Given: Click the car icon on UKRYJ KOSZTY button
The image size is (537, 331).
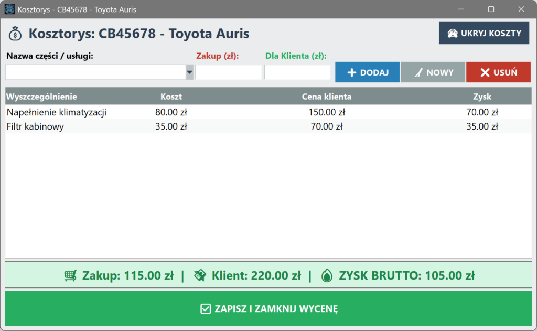Looking at the screenshot, I should 452,33.
